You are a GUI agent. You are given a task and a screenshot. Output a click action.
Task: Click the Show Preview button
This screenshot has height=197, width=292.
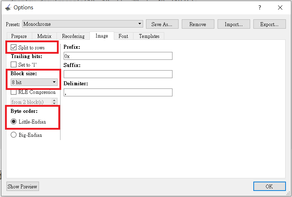click(23, 187)
